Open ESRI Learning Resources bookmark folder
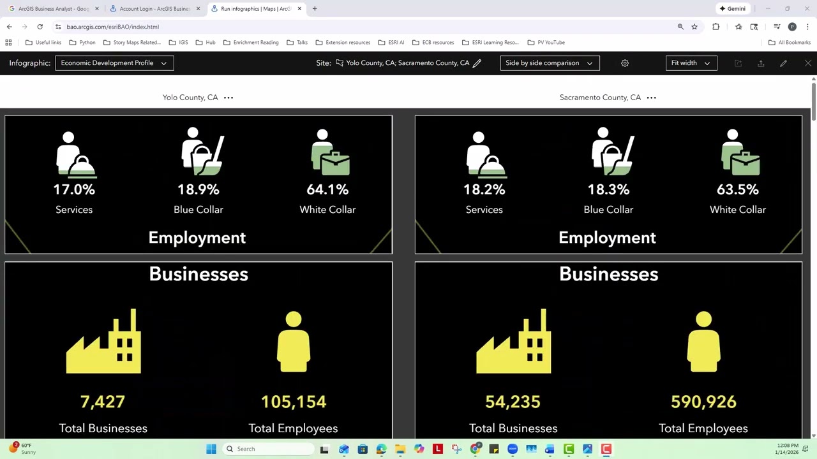This screenshot has height=459, width=817. pos(490,43)
